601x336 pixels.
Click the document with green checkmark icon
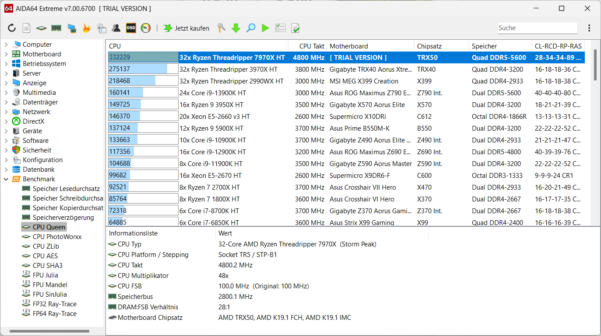click(x=295, y=28)
